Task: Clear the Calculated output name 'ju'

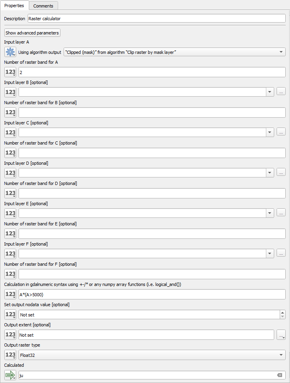Action: 279,375
